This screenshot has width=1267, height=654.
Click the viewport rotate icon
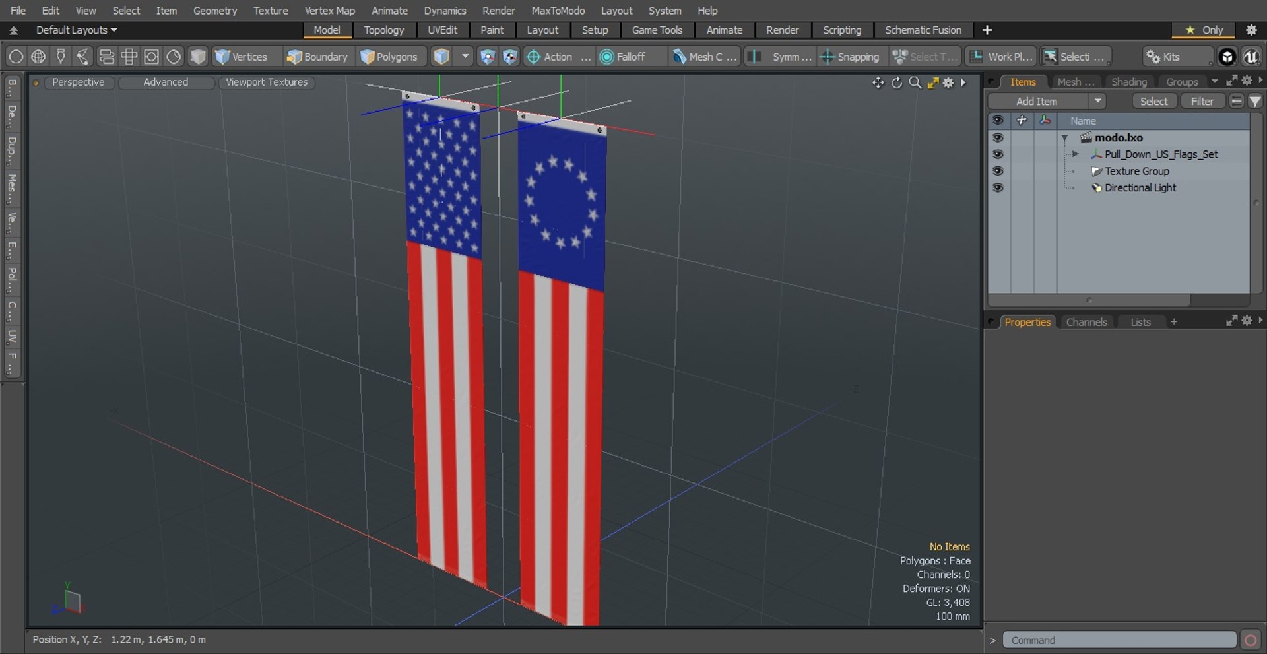point(896,82)
